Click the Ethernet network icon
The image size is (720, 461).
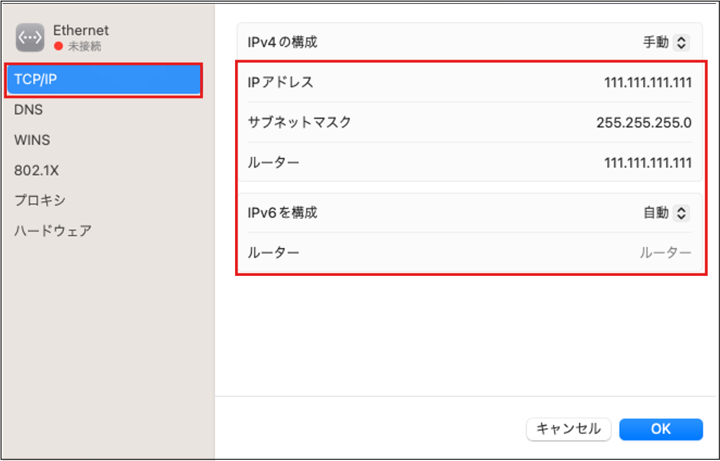(30, 37)
